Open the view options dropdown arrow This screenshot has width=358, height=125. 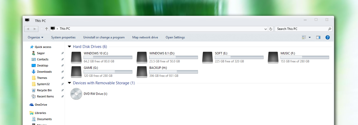pos(310,37)
